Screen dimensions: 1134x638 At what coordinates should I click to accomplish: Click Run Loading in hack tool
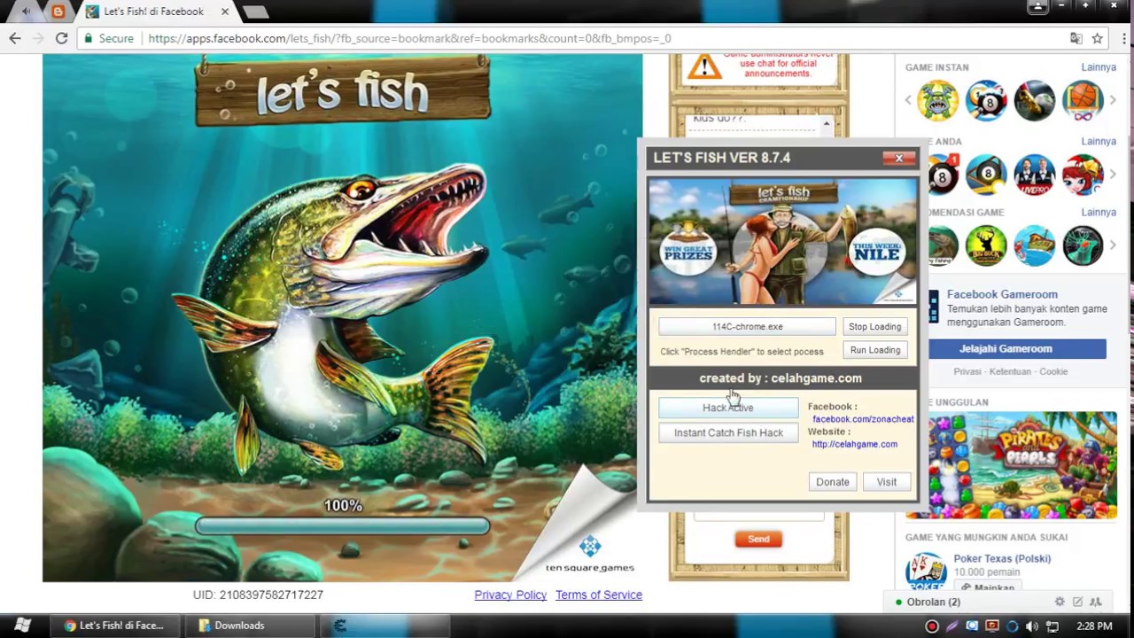coord(874,350)
